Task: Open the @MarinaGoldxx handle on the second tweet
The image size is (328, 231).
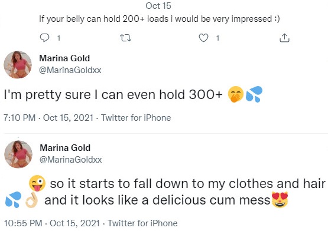Action: 71,160
